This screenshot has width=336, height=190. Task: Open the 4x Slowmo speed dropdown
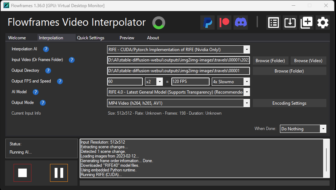coord(246,82)
